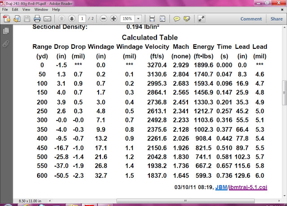Click the zoom percentage field showing 150%
This screenshot has width=287, height=206.
tap(127, 19)
